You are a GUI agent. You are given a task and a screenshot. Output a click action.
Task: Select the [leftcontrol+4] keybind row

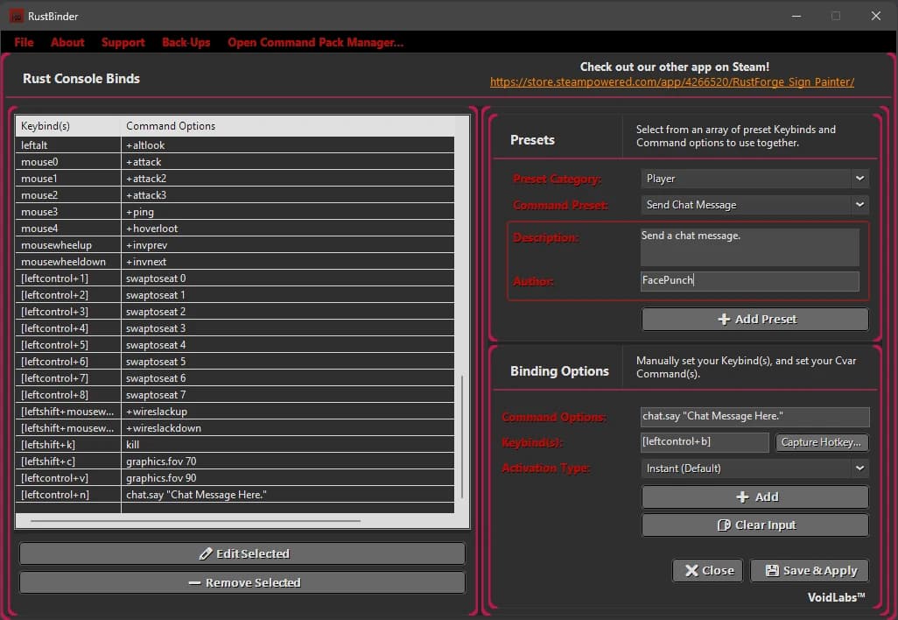point(235,328)
